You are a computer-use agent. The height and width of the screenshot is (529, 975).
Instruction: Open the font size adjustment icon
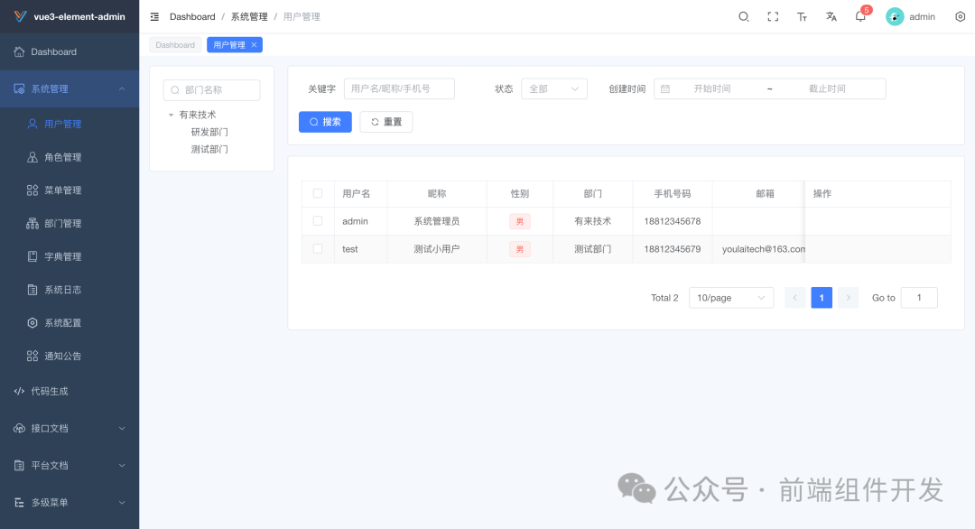click(x=802, y=16)
